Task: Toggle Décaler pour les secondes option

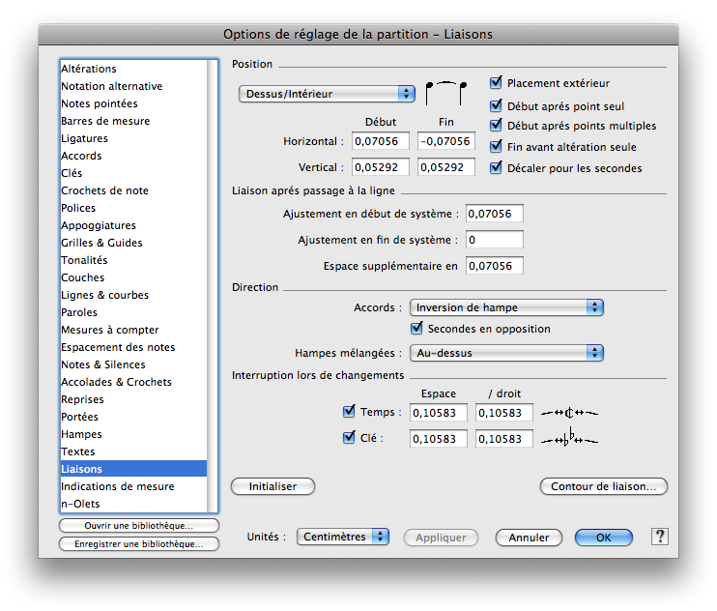Action: pyautogui.click(x=498, y=168)
